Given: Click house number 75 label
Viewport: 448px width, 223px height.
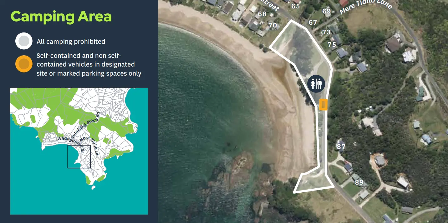Looking at the screenshot, I should coord(332,45).
